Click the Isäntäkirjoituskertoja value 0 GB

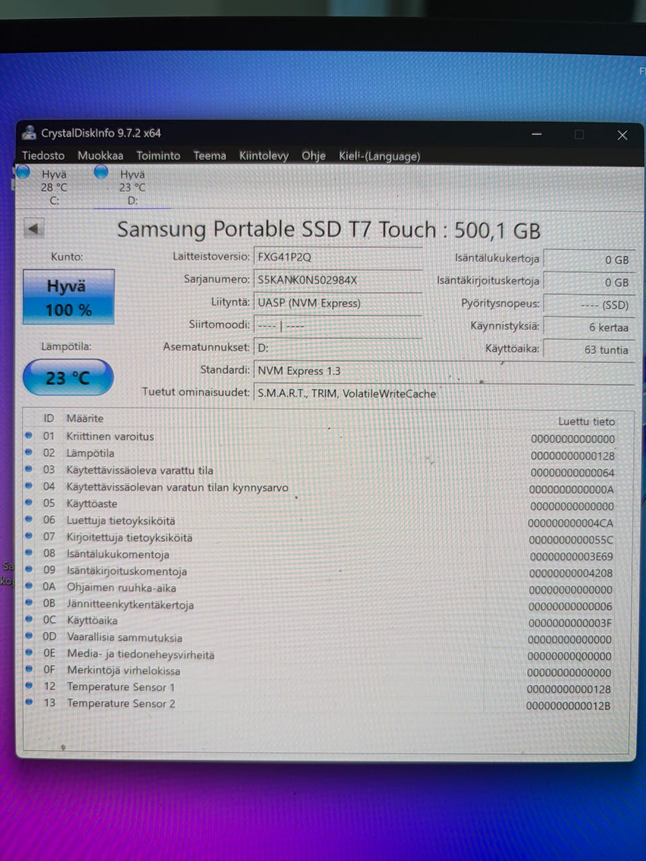[589, 282]
